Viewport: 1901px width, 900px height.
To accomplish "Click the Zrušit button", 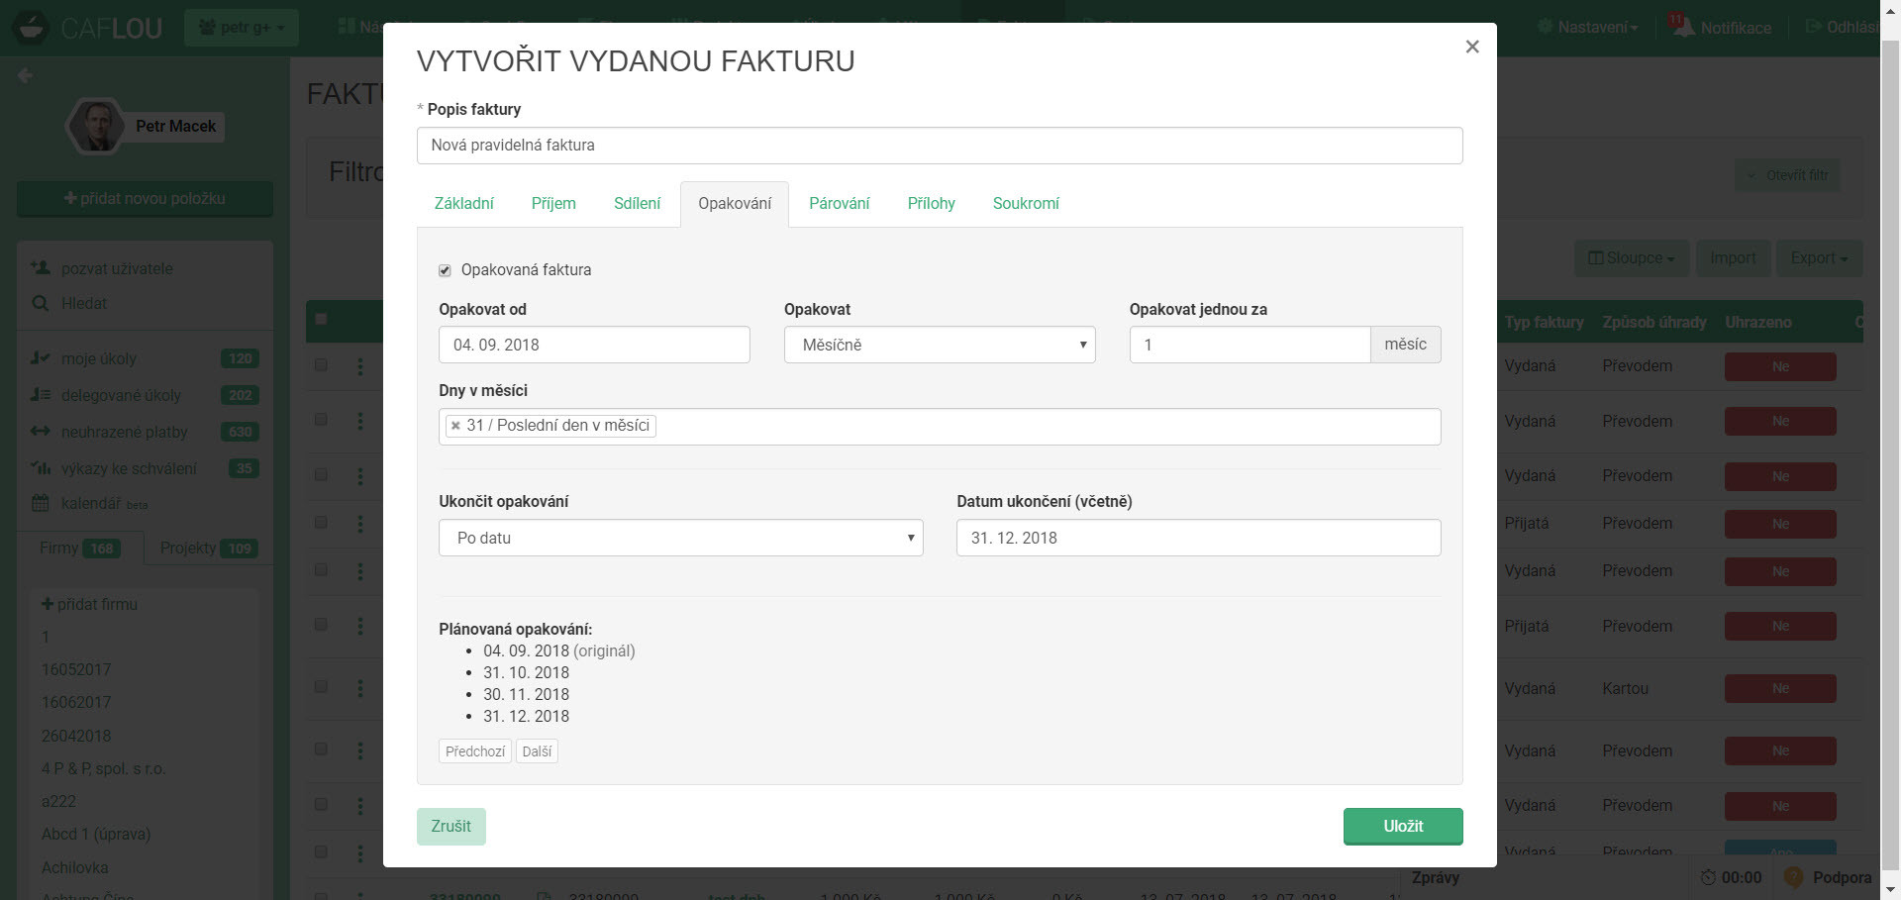I will pos(450,826).
